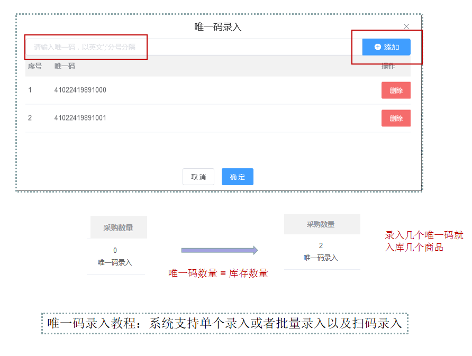Confirm with the 确定 button
Screen dimensions: 472x356
tap(238, 177)
